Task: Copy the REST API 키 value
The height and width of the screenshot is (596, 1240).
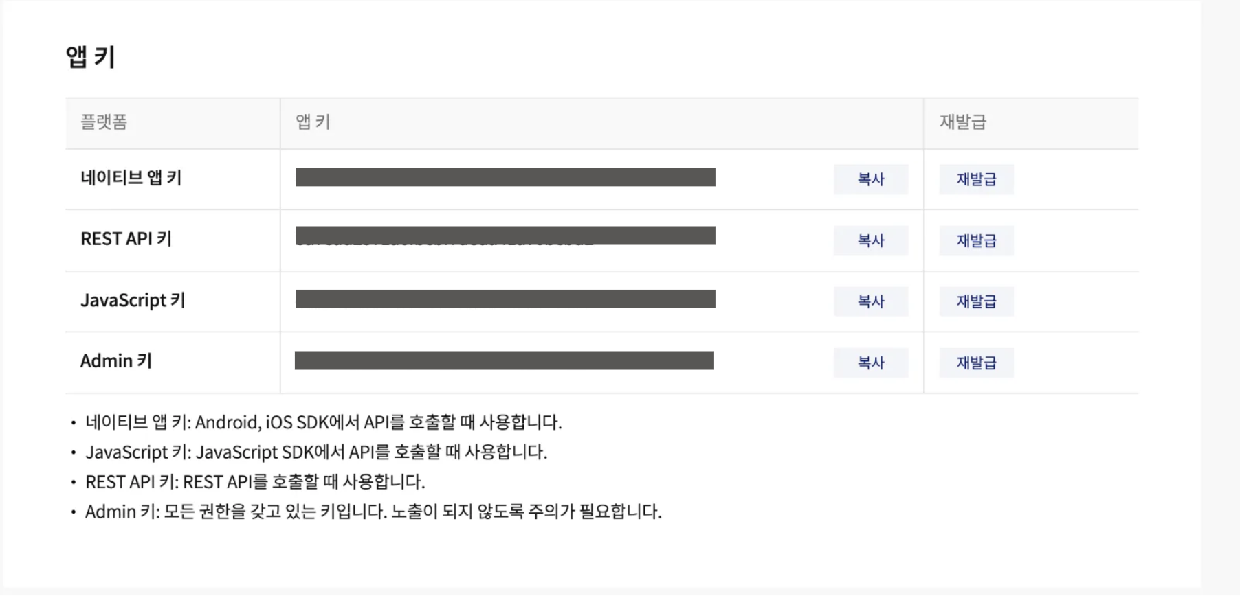Action: tap(871, 240)
